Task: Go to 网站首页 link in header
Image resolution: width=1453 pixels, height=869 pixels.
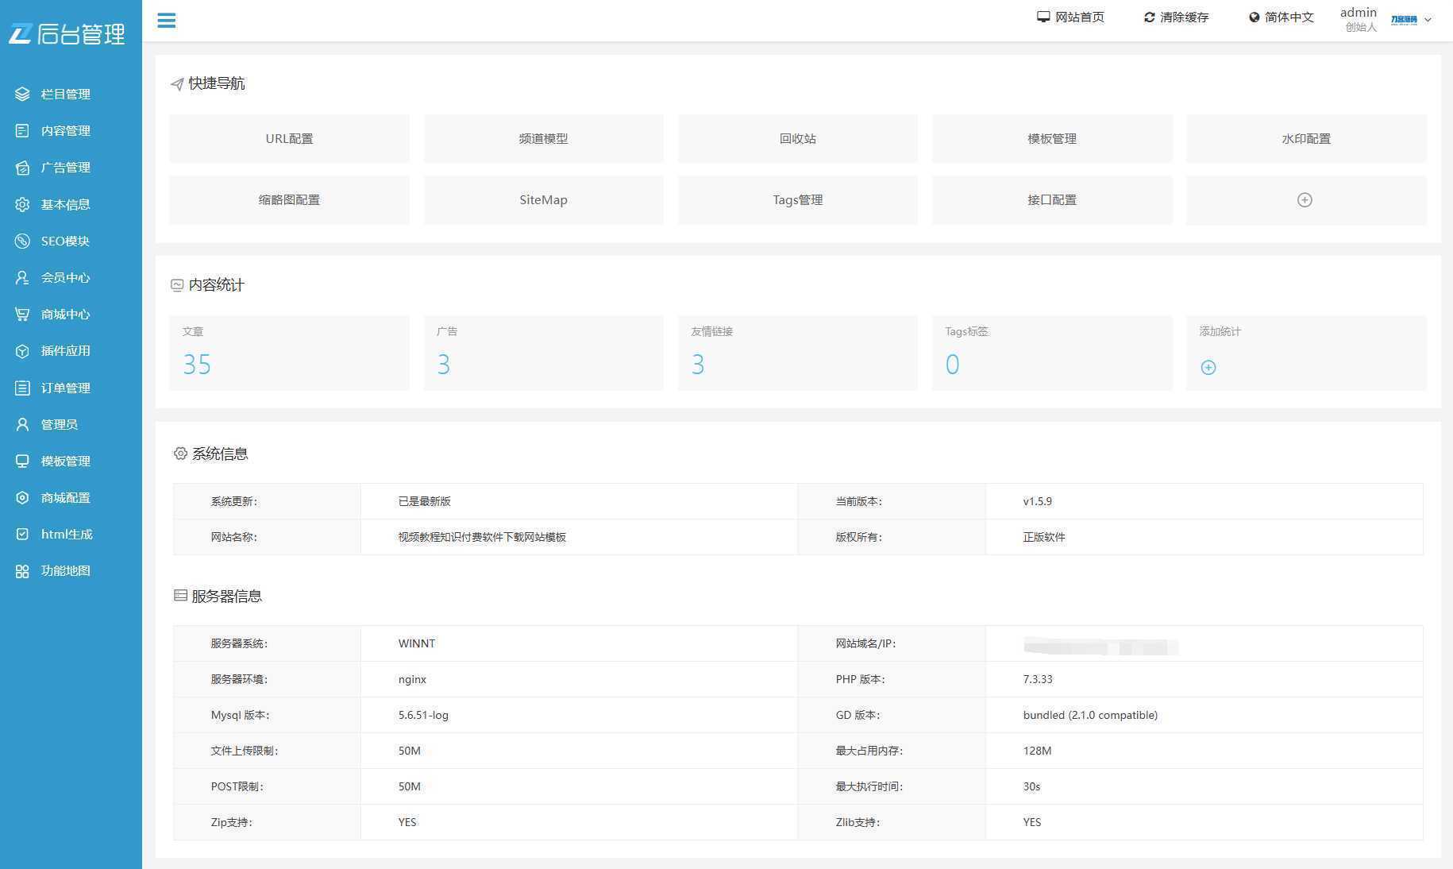Action: (1079, 17)
